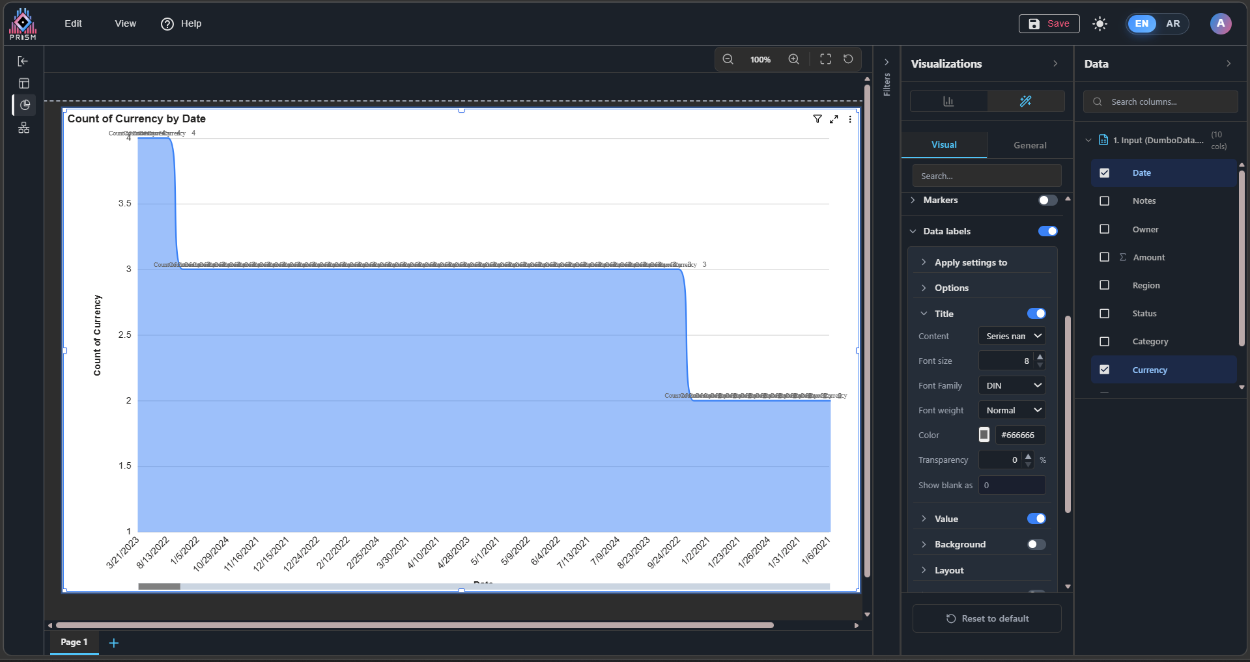Screen dimensions: 1250x662
Task: Open the Font Family dropdown
Action: pos(1012,385)
